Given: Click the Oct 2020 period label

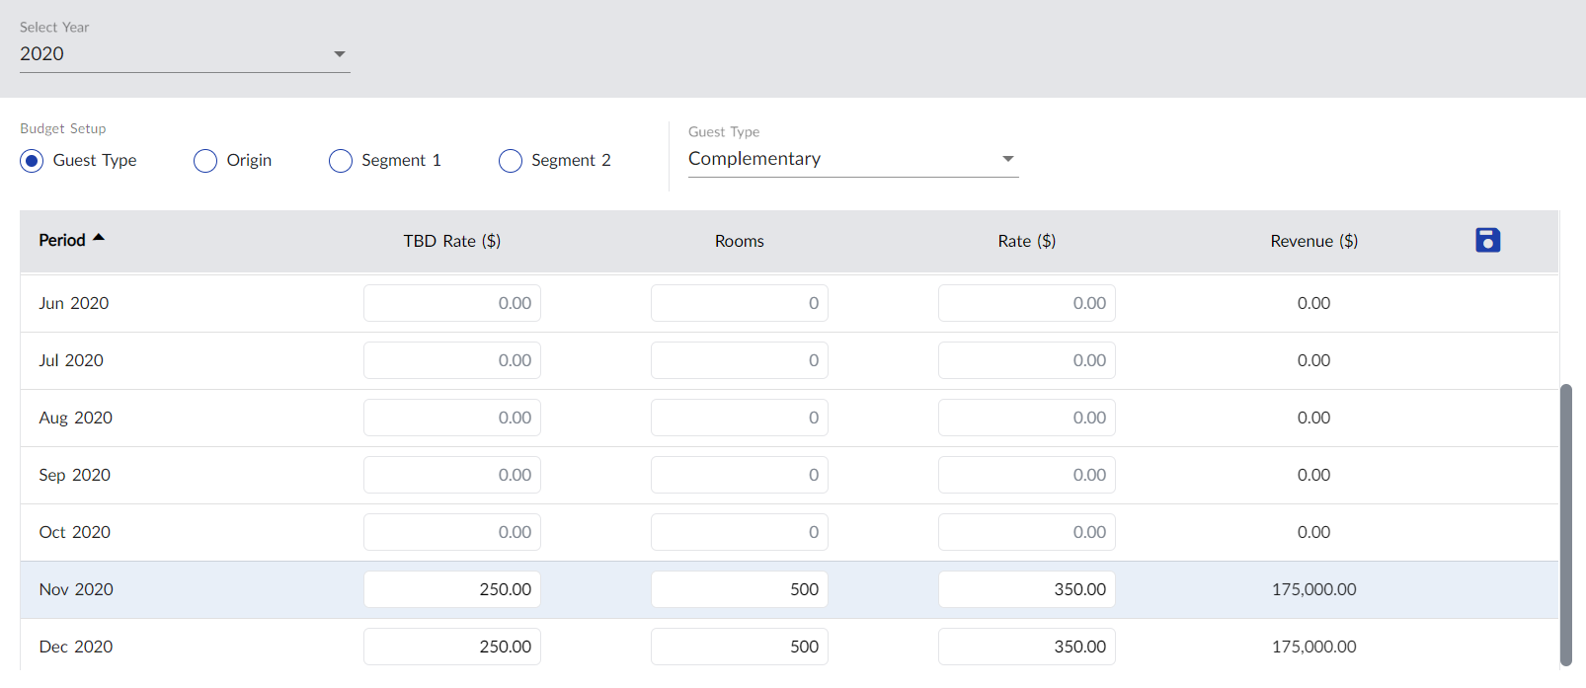Looking at the screenshot, I should [x=75, y=532].
